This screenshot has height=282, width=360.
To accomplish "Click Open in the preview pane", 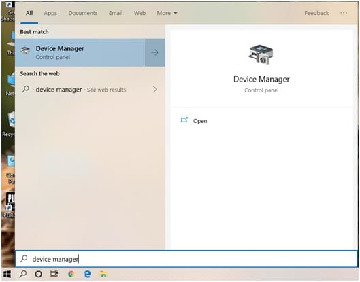I will [200, 121].
